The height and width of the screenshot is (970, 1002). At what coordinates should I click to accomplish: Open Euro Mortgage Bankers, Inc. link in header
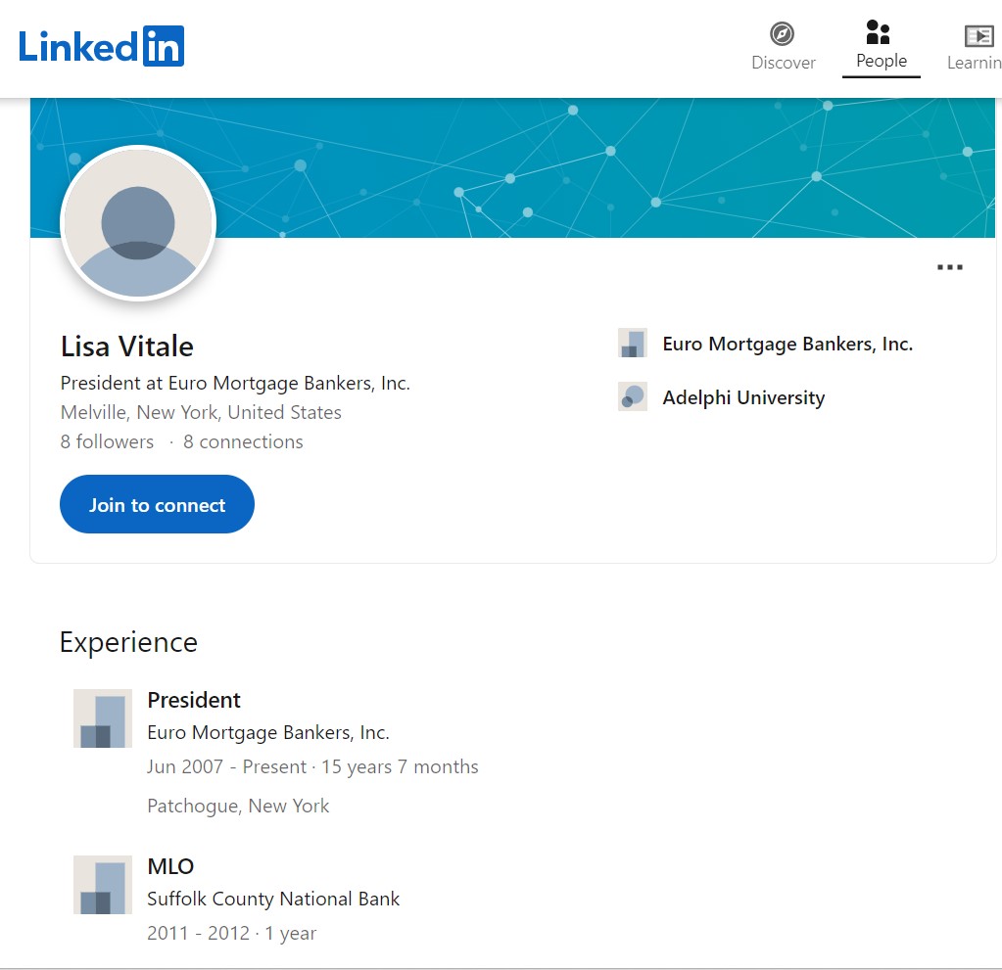787,345
